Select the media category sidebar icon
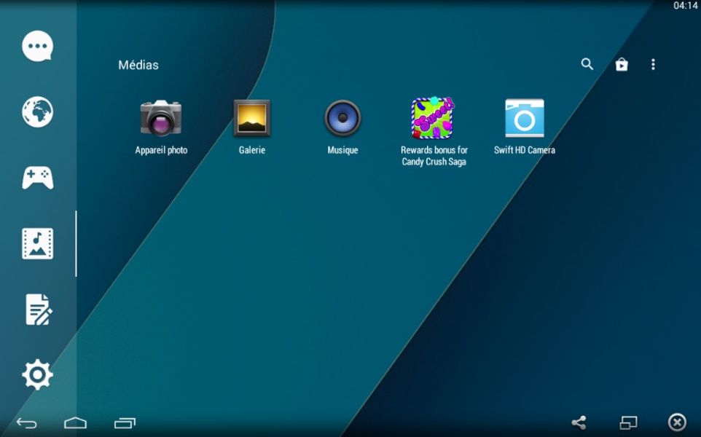The height and width of the screenshot is (437, 701). [38, 243]
